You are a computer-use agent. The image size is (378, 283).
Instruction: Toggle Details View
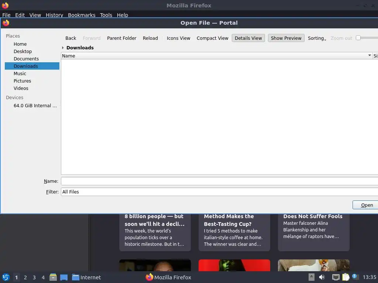point(248,38)
